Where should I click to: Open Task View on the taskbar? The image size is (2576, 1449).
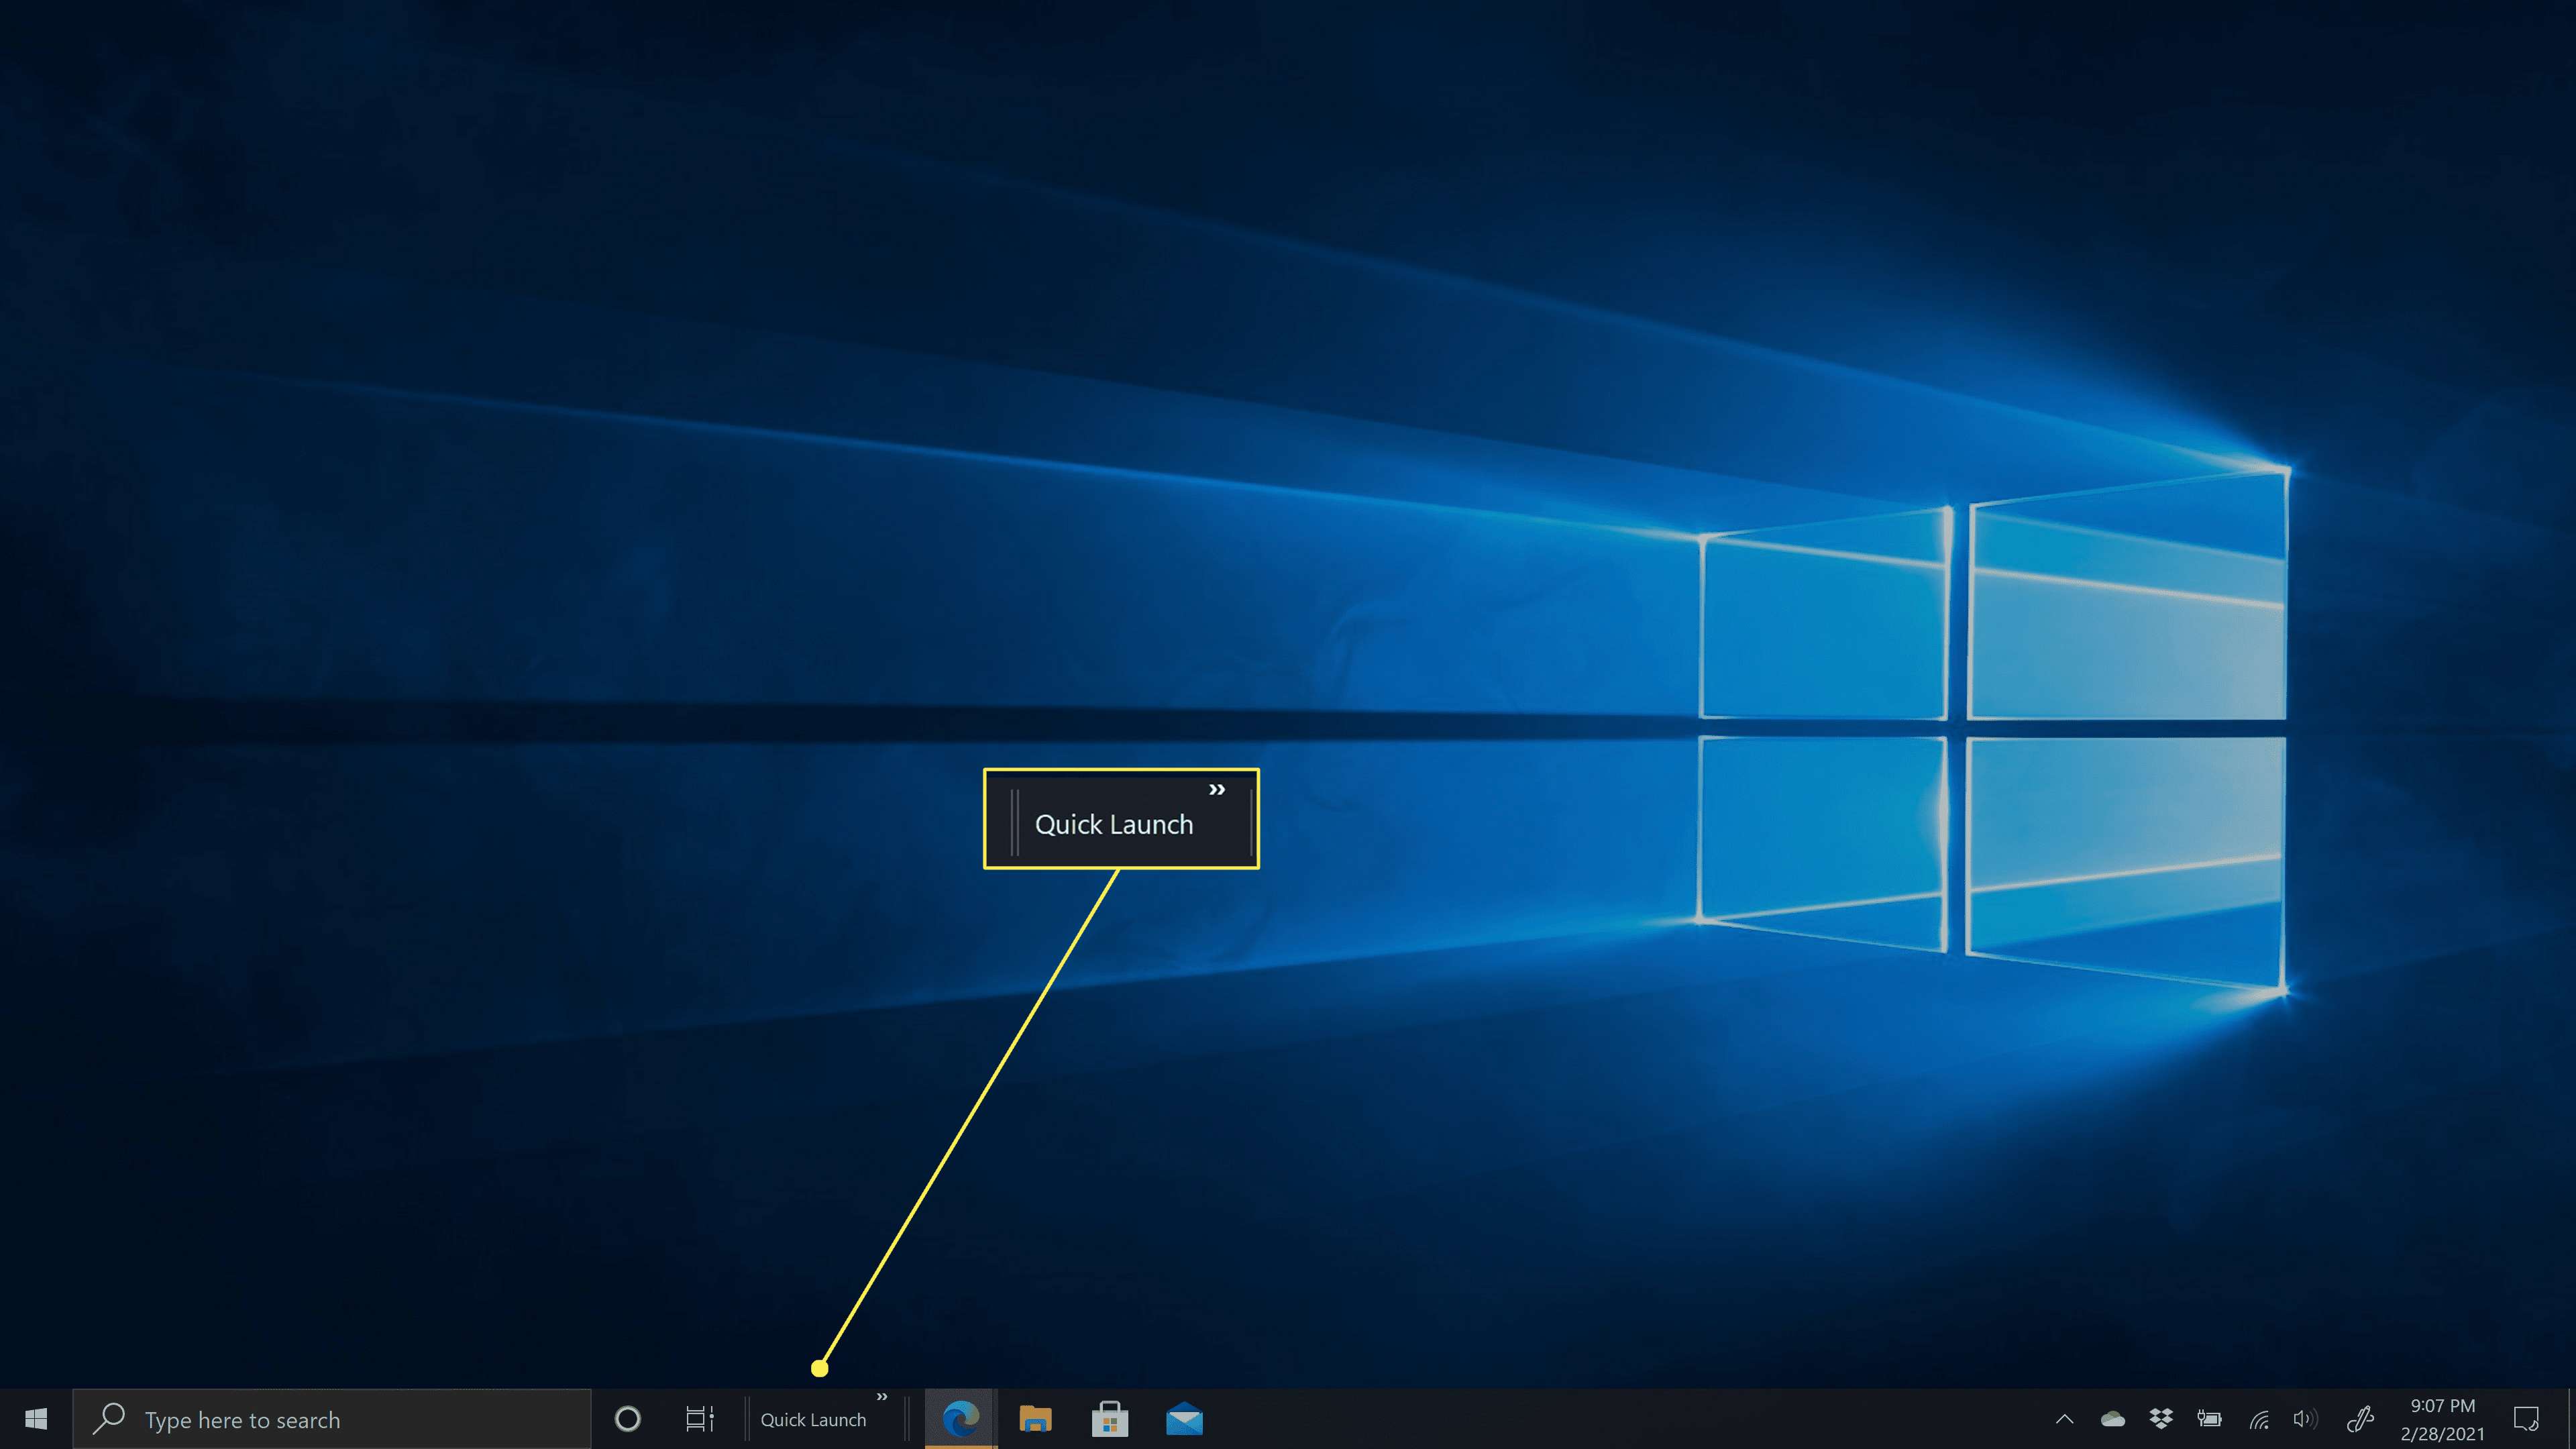(x=699, y=1419)
